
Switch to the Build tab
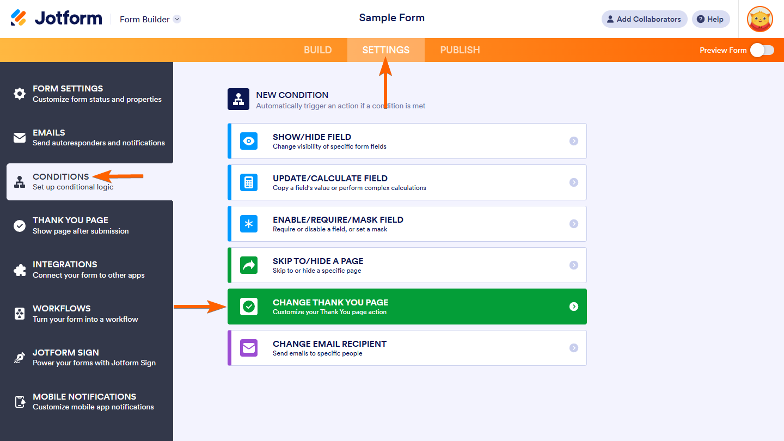318,50
